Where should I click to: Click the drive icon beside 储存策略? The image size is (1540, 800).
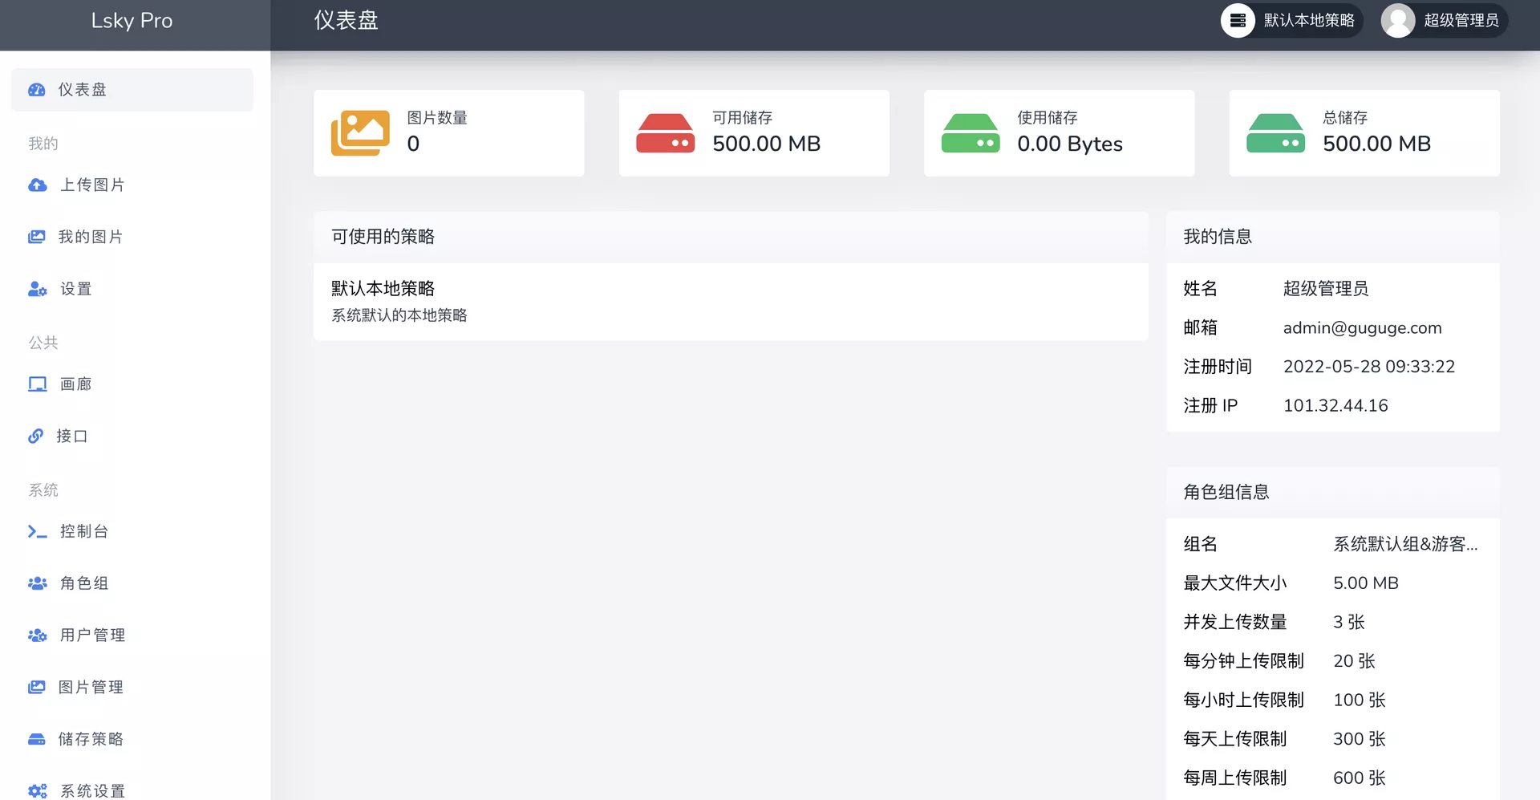(37, 739)
